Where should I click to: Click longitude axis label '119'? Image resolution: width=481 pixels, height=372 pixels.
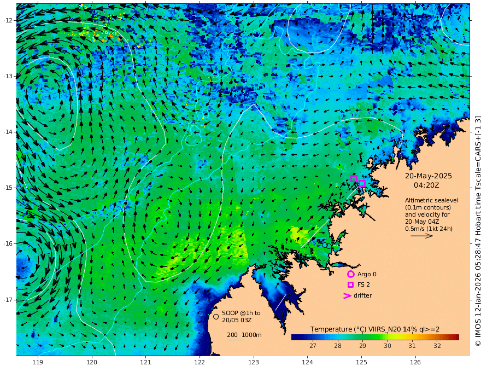(38, 362)
